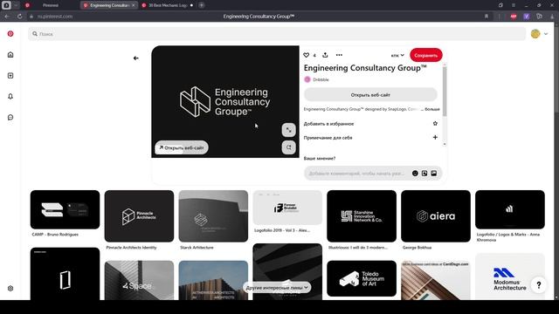
Task: Switch to the Pinterest tab
Action: (51, 5)
